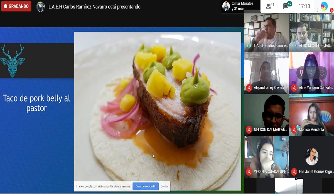Image resolution: width=334 pixels, height=195 pixels.
Task: Click the muted mic icon on Alejandro Ley Olivera
Action: (249, 87)
